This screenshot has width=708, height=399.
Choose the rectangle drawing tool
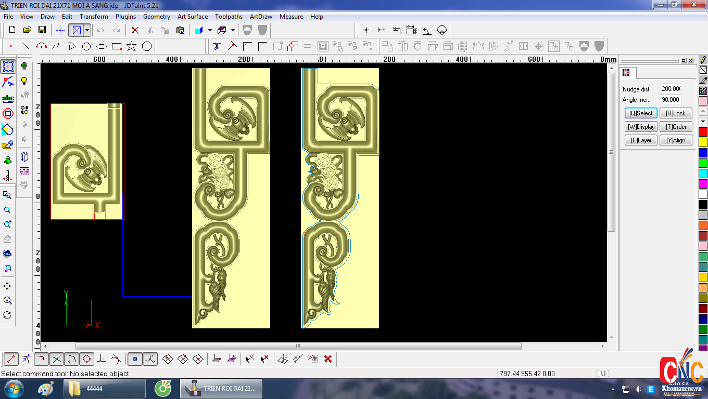[117, 46]
